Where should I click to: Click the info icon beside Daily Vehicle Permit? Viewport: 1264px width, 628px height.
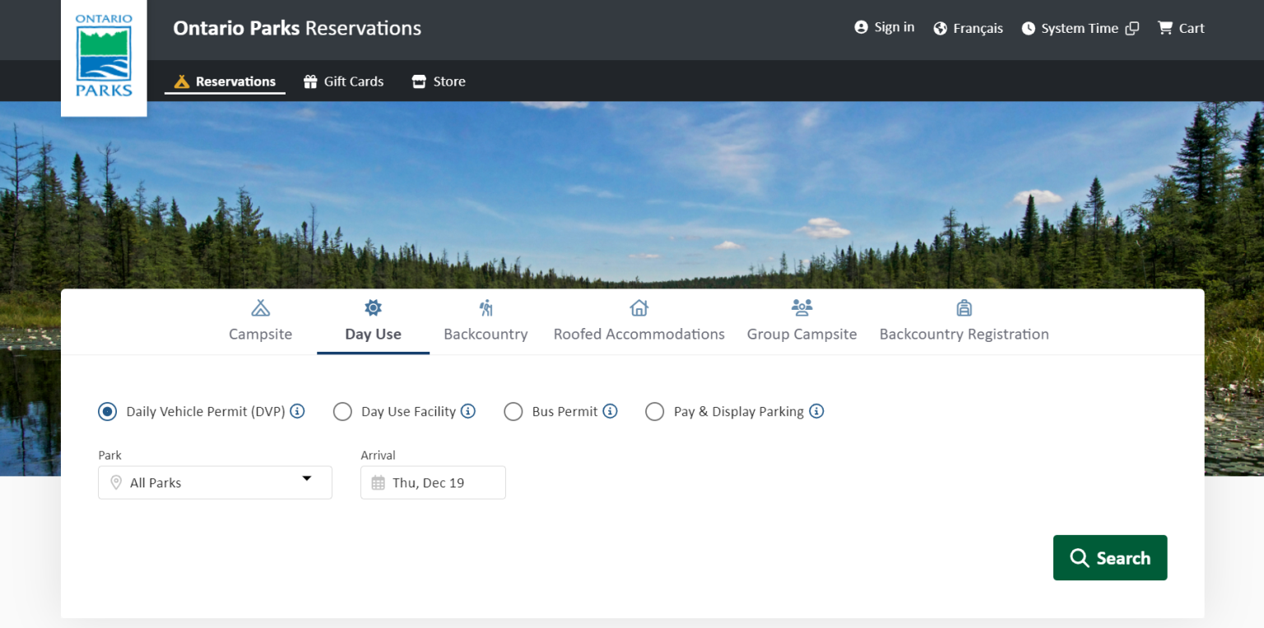tap(298, 411)
